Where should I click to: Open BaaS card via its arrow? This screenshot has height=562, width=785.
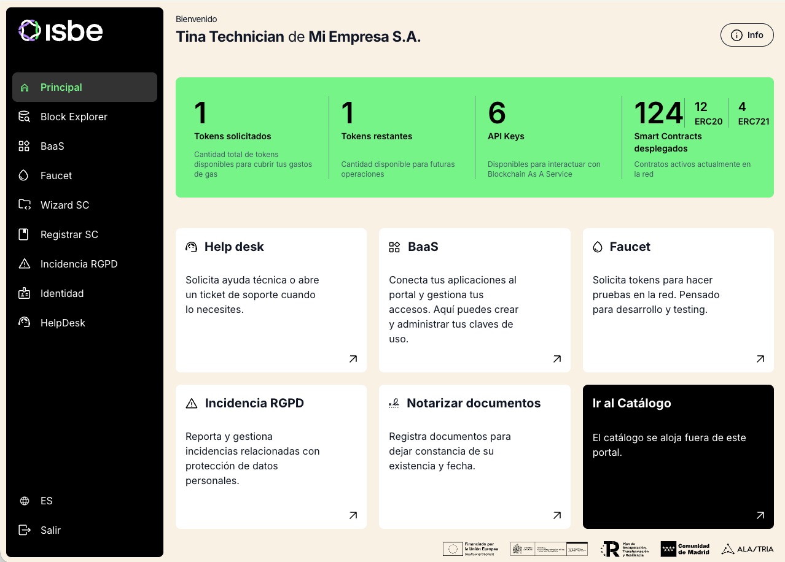pyautogui.click(x=557, y=359)
